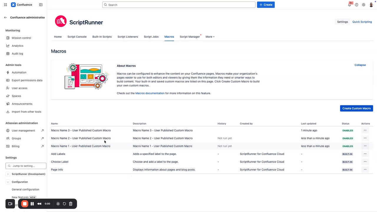Delete the recording with the trash icon
The image size is (377, 212).
71,204
